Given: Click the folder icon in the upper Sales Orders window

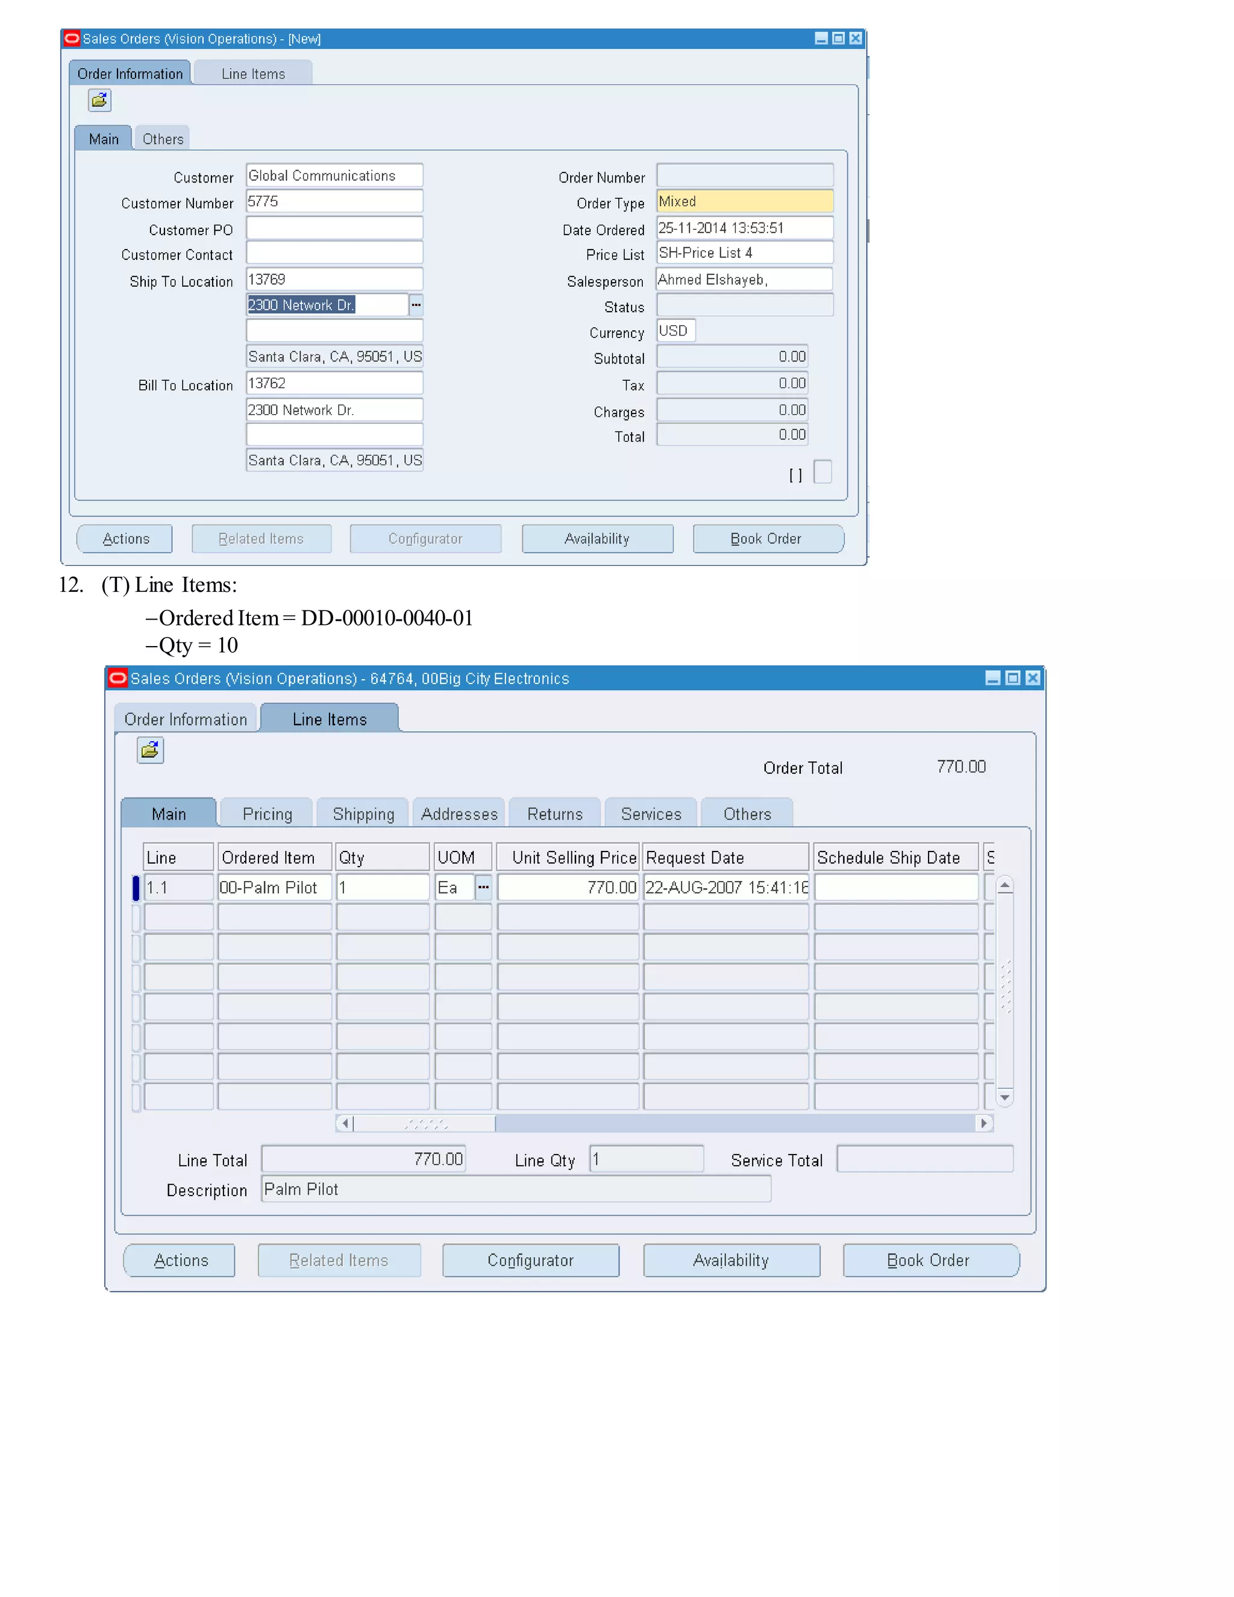Looking at the screenshot, I should [x=99, y=100].
